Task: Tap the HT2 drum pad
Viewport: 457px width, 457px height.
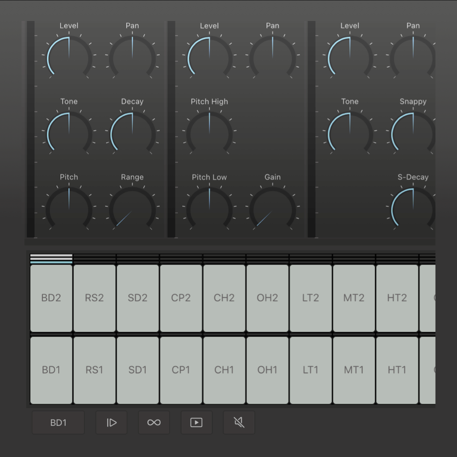Action: [x=397, y=298]
